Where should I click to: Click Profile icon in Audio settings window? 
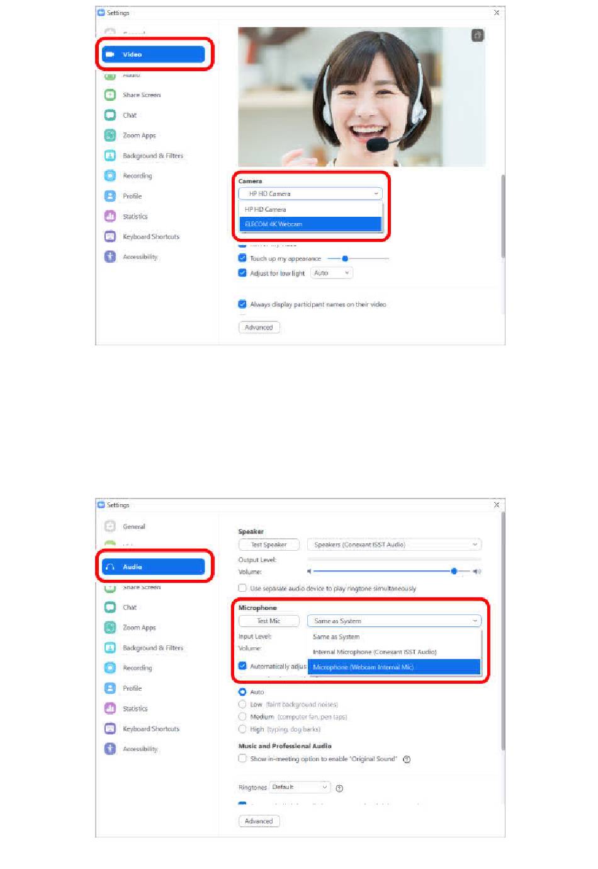tap(110, 688)
